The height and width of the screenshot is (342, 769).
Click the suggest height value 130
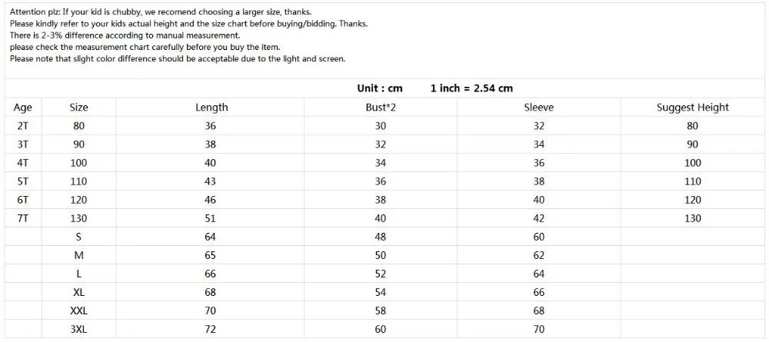(693, 218)
